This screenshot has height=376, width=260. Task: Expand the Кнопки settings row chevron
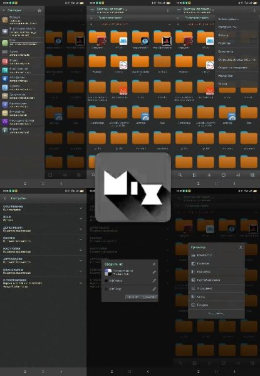(x=81, y=239)
